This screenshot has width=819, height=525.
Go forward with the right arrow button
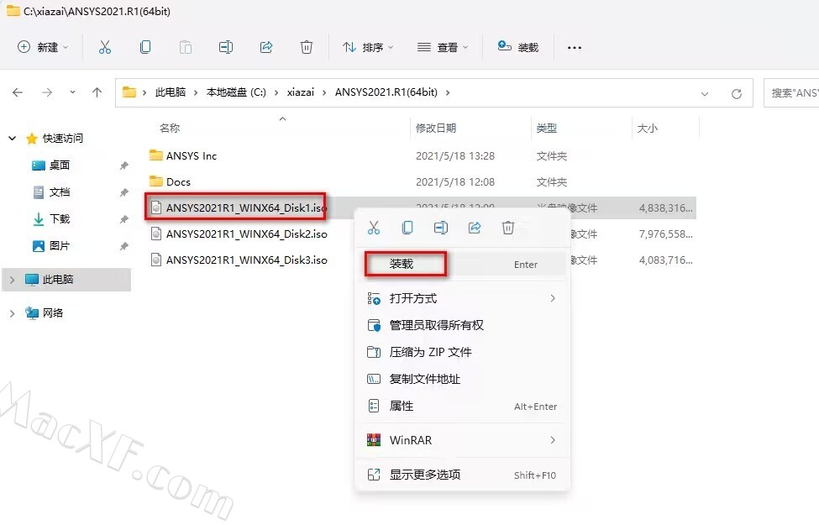(x=47, y=92)
